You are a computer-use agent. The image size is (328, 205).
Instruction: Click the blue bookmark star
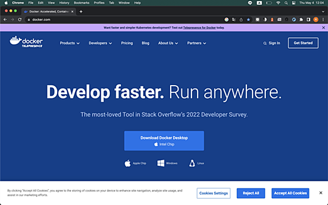click(249, 20)
